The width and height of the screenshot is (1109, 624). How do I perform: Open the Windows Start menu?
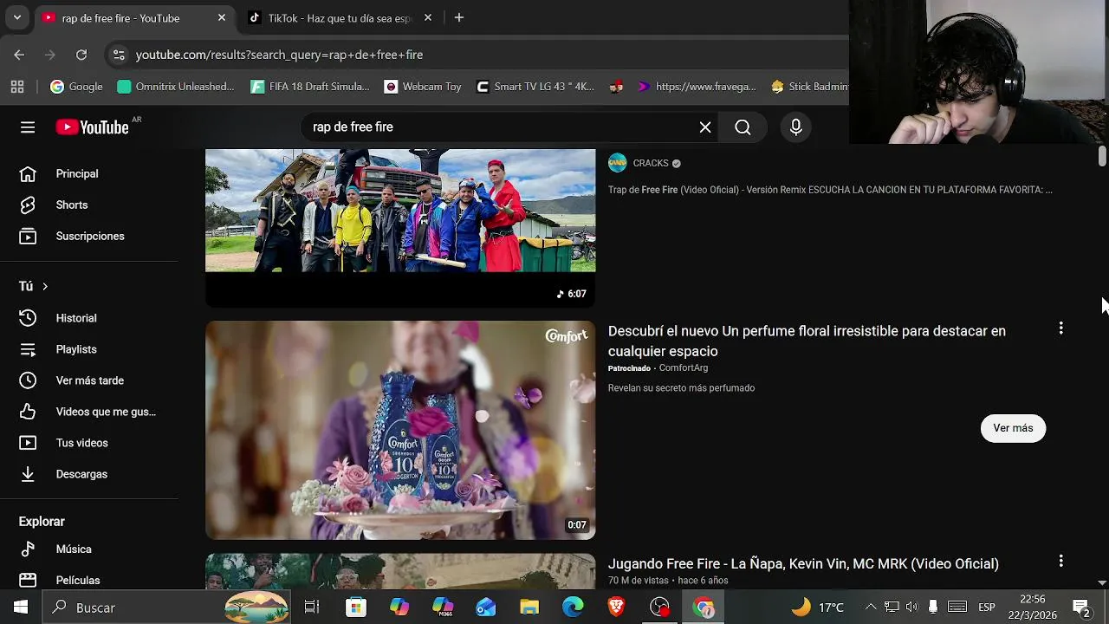(21, 608)
